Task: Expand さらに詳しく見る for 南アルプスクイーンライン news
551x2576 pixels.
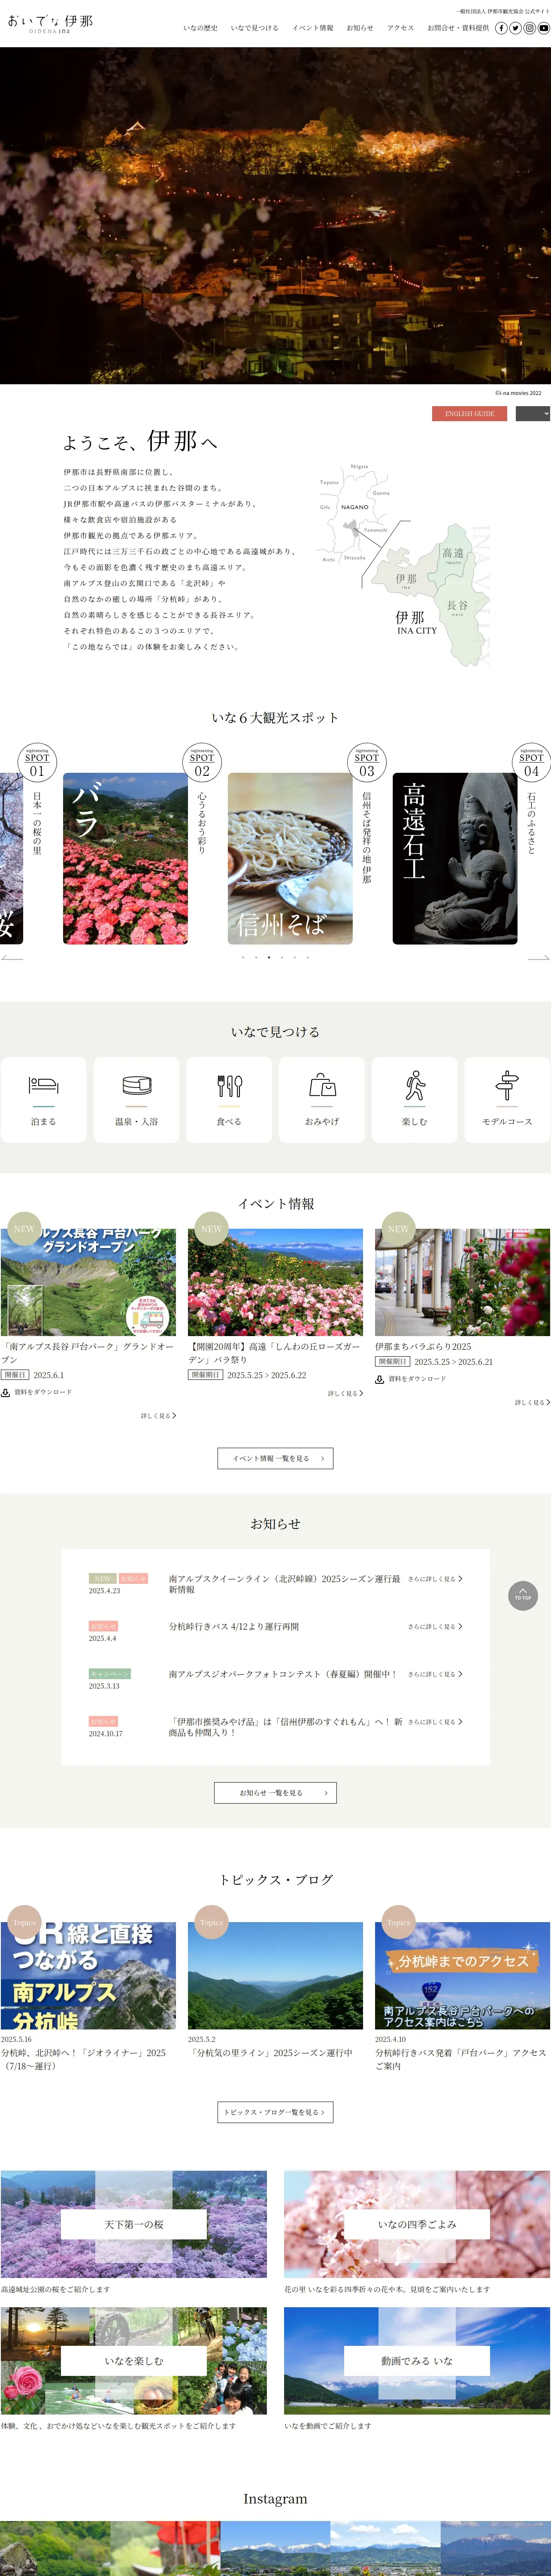Action: (x=435, y=1579)
